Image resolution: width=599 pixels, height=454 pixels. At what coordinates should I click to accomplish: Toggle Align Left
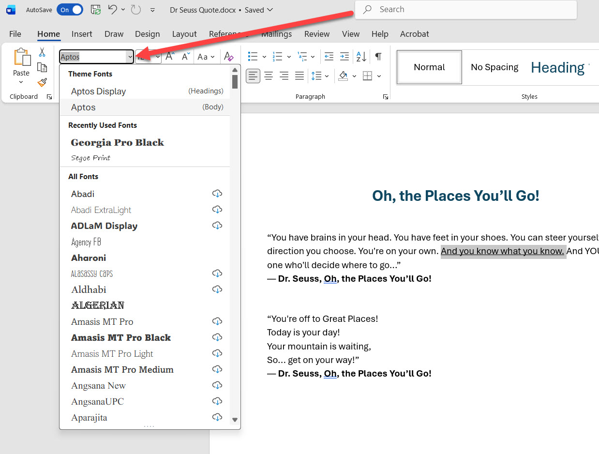click(253, 76)
